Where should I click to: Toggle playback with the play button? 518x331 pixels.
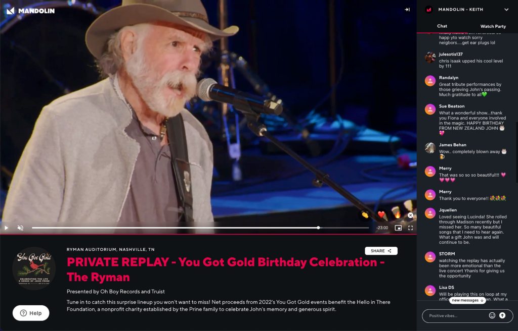[6, 228]
